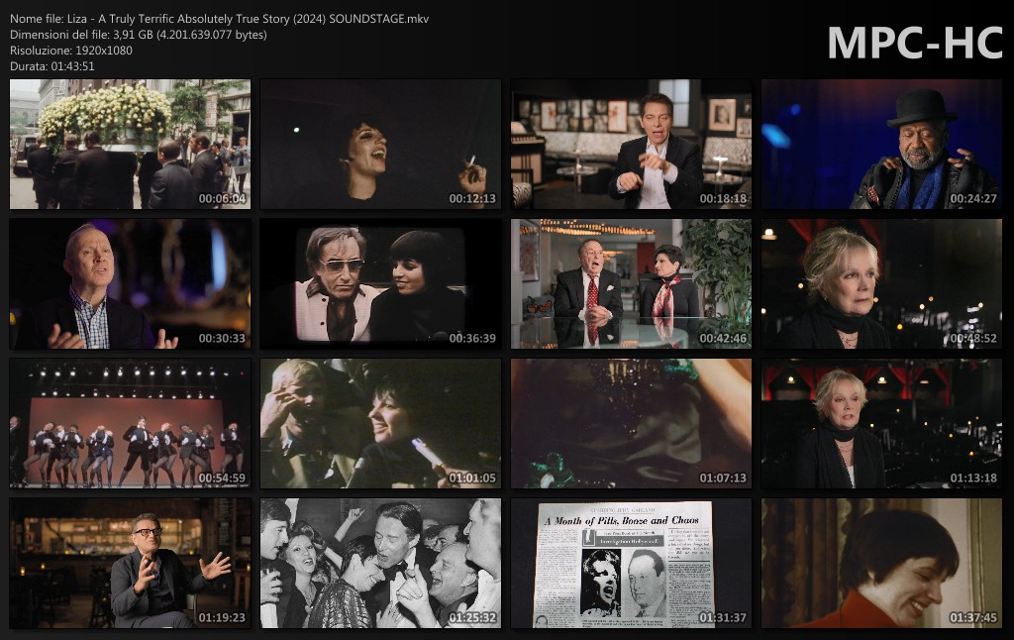Screen dimensions: 1014x640
Task: Click the stage dancers thumbnail at 00:54:59
Action: tap(130, 424)
